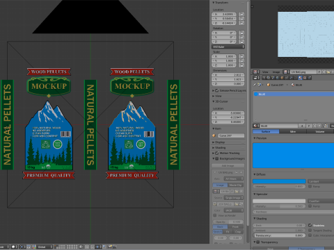Toggle lock for Rotation Y
Viewport: 334px width, 250px height.
click(x=241, y=37)
